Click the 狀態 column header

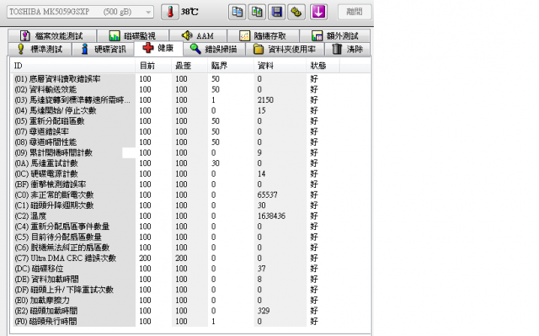323,66
